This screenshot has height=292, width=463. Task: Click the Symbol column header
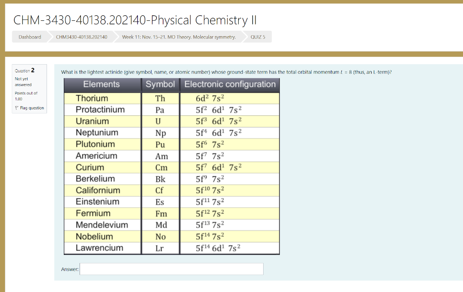[160, 85]
